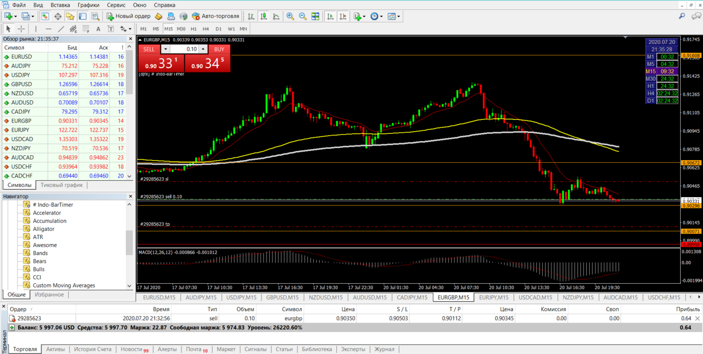Open search magnifier in top right

[x=682, y=16]
